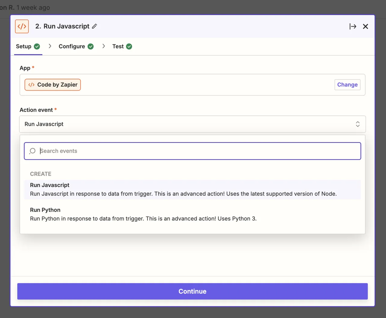This screenshot has width=386, height=318.
Task: Rename step using the pencil edit icon
Action: point(94,26)
